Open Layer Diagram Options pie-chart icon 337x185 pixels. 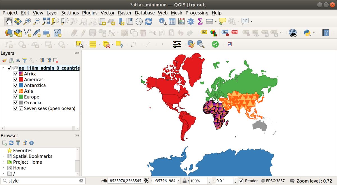(x=213, y=33)
